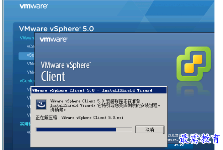Select highlighted vSp item in installer sidebar
This screenshot has width=223, height=150.
coord(26,56)
